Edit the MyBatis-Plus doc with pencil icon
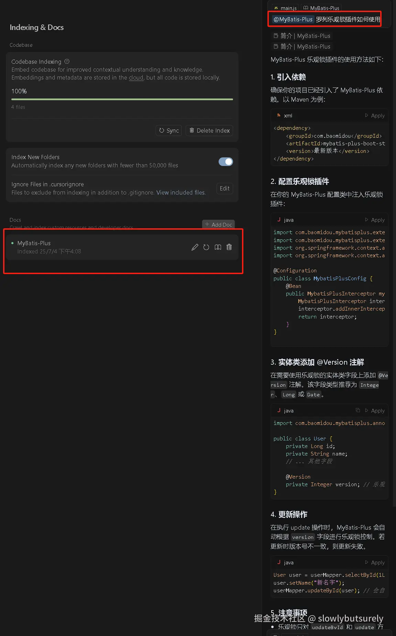Image resolution: width=396 pixels, height=636 pixels. click(x=195, y=247)
